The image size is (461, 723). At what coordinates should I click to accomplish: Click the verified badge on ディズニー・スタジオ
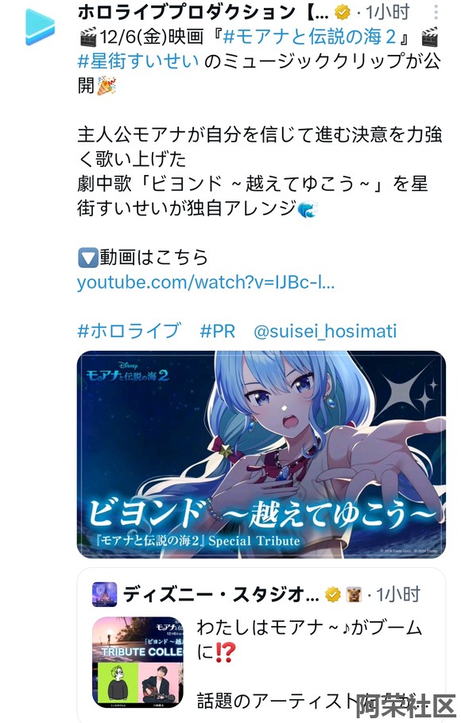333,594
